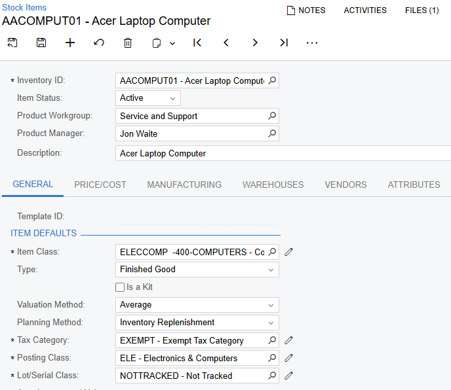451x390 pixels.
Task: Go to the previous record
Action: pyautogui.click(x=226, y=43)
